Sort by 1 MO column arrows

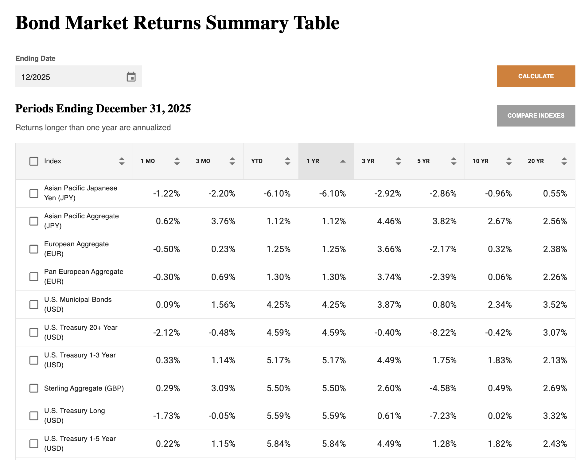[177, 161]
